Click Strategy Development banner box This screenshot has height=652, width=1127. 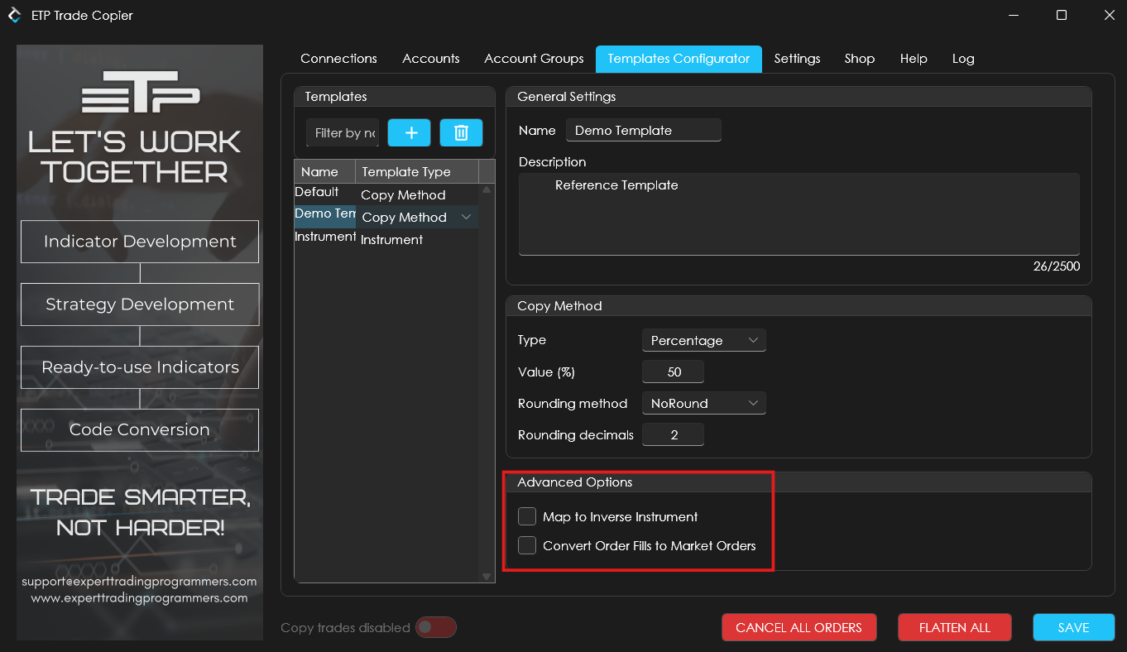pos(140,304)
